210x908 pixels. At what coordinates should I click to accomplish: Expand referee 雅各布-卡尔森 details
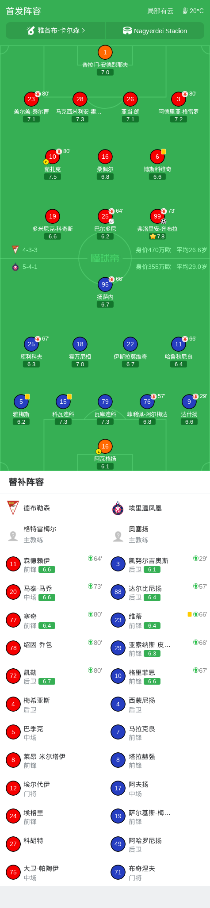click(x=56, y=31)
